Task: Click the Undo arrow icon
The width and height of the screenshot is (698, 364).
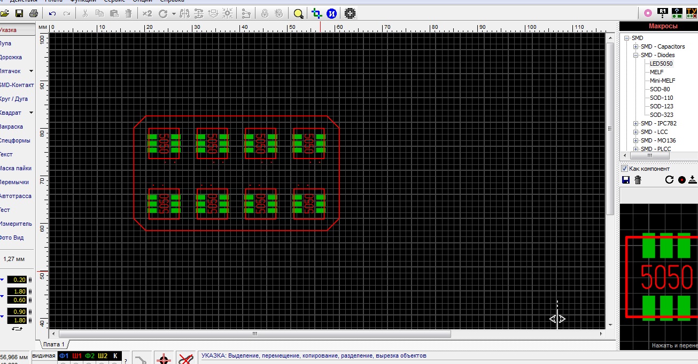Action: click(52, 13)
